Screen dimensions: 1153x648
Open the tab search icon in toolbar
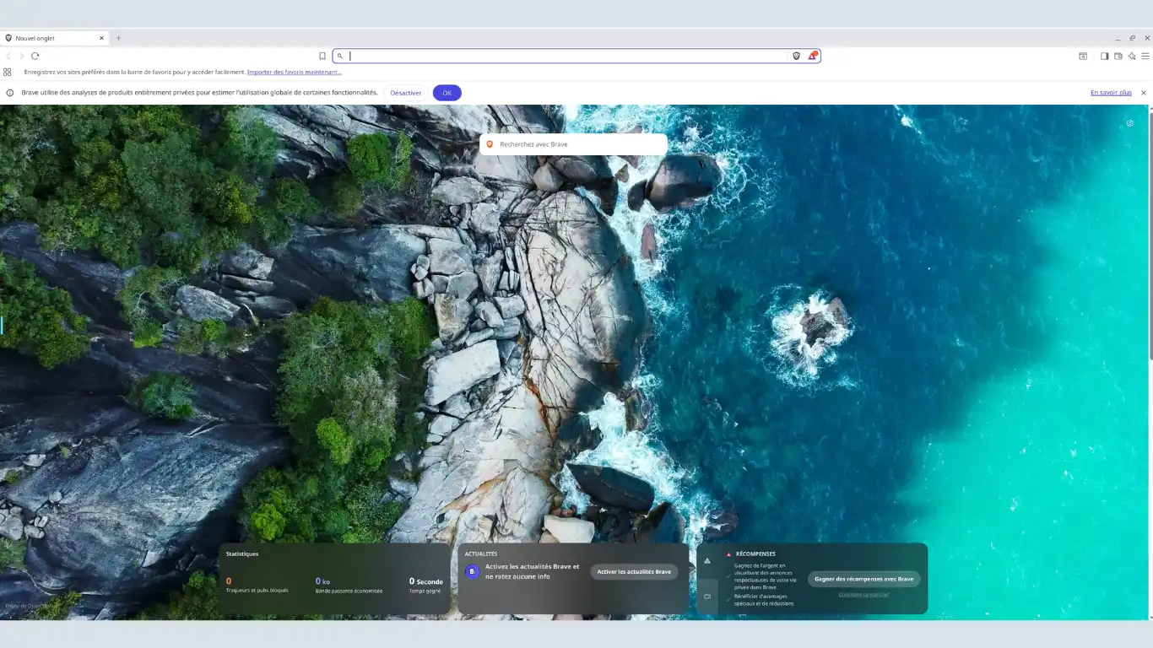pyautogui.click(x=1083, y=56)
